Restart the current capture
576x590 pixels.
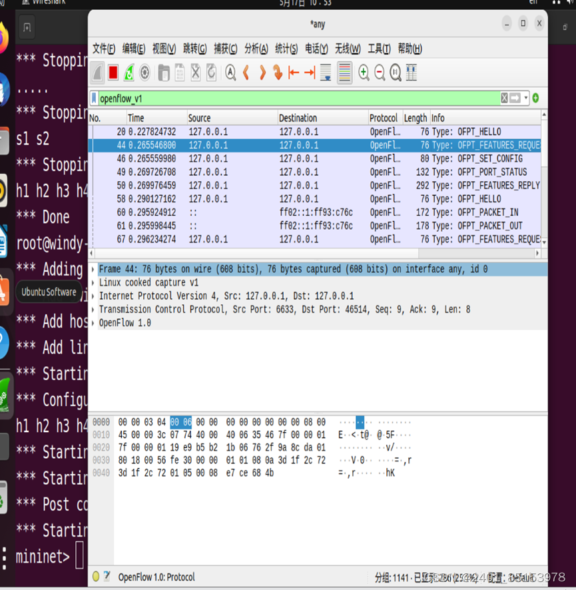coord(129,73)
